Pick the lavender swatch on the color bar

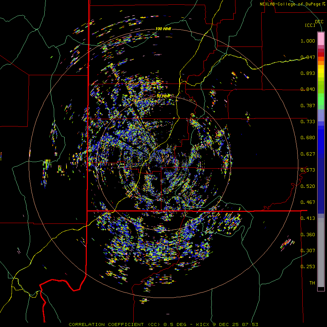click(321, 115)
